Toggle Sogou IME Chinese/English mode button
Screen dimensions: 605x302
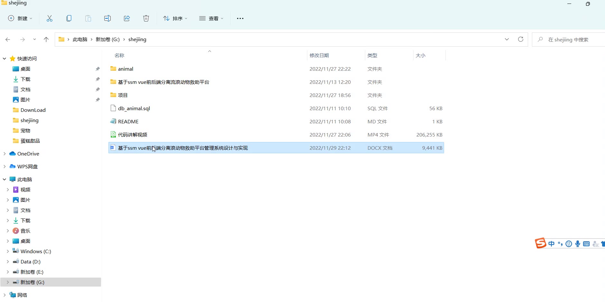551,244
